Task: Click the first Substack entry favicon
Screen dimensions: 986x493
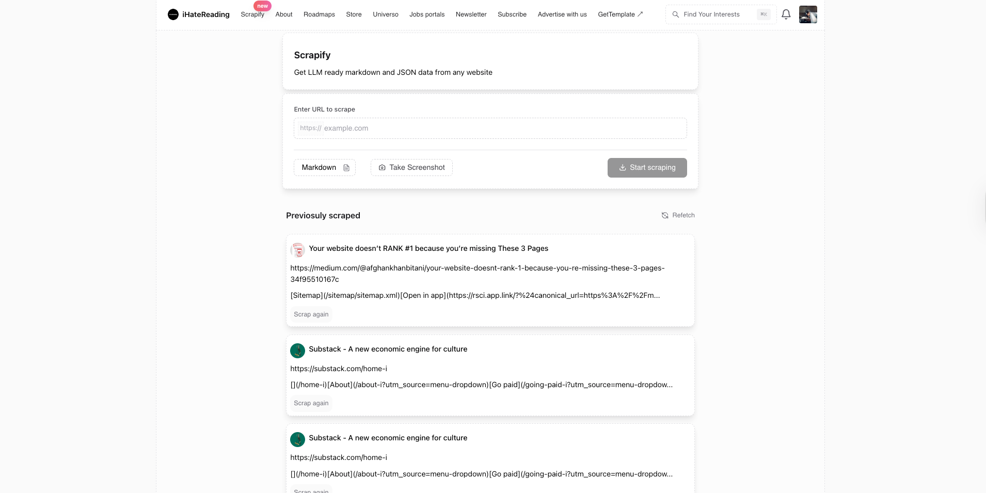Action: click(297, 351)
